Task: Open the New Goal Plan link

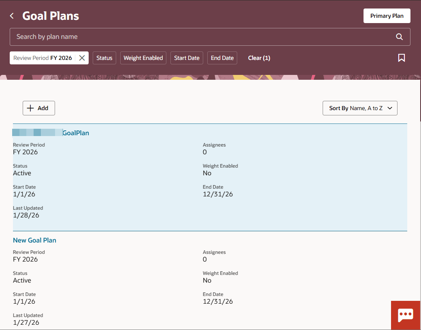Action: [34, 240]
